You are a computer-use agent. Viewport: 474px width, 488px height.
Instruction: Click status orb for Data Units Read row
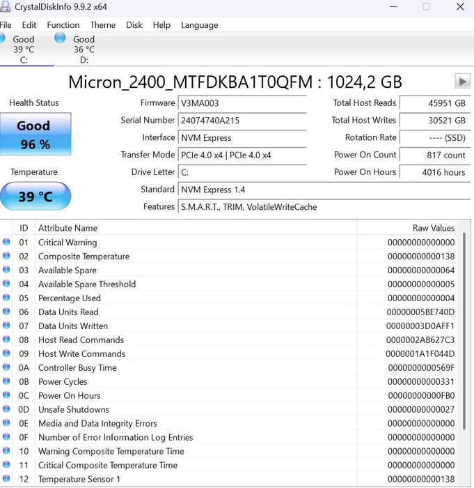pyautogui.click(x=6, y=311)
